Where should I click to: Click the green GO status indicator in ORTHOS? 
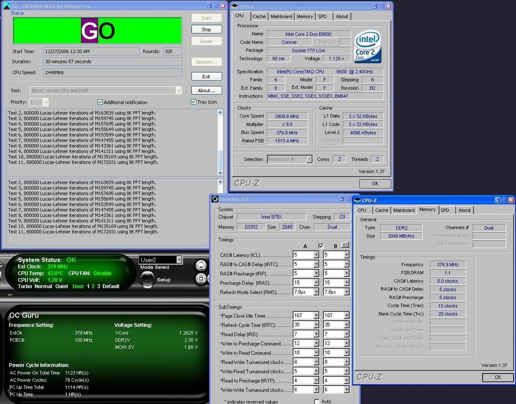pyautogui.click(x=97, y=31)
